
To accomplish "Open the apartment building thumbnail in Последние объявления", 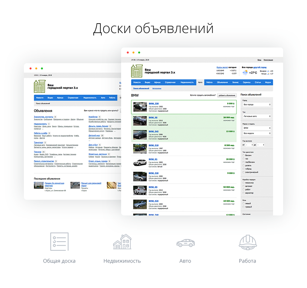I will point(38,185).
